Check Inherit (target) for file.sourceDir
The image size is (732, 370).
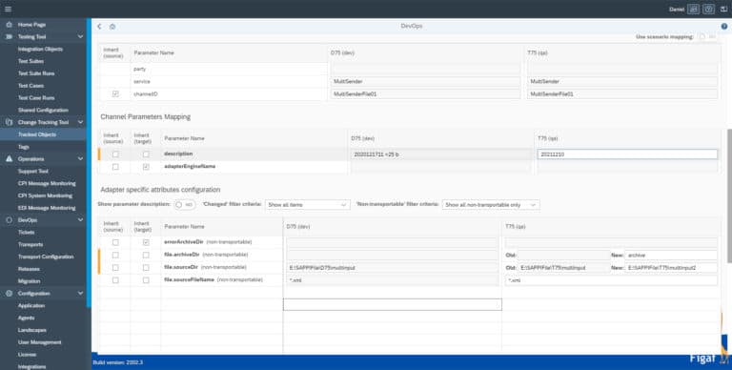click(x=146, y=268)
